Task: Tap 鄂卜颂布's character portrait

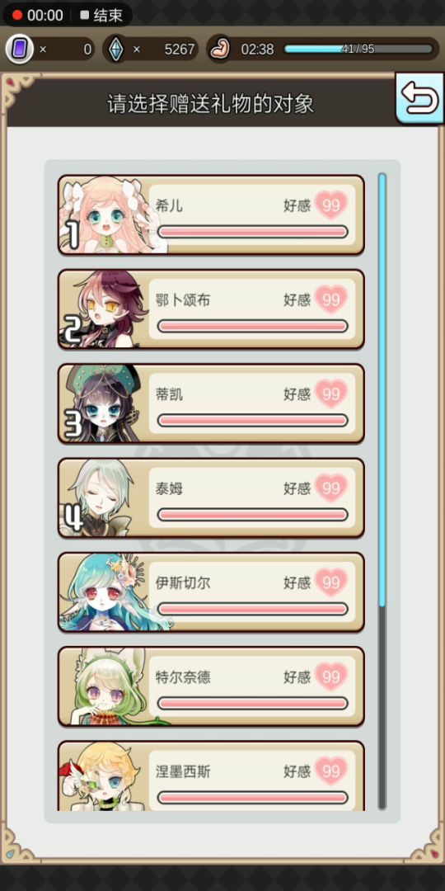Action: click(x=103, y=309)
